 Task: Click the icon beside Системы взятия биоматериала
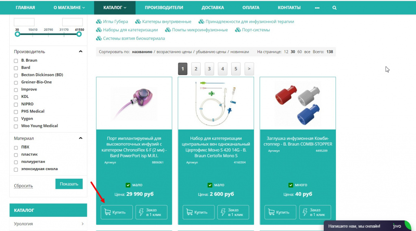click(99, 39)
